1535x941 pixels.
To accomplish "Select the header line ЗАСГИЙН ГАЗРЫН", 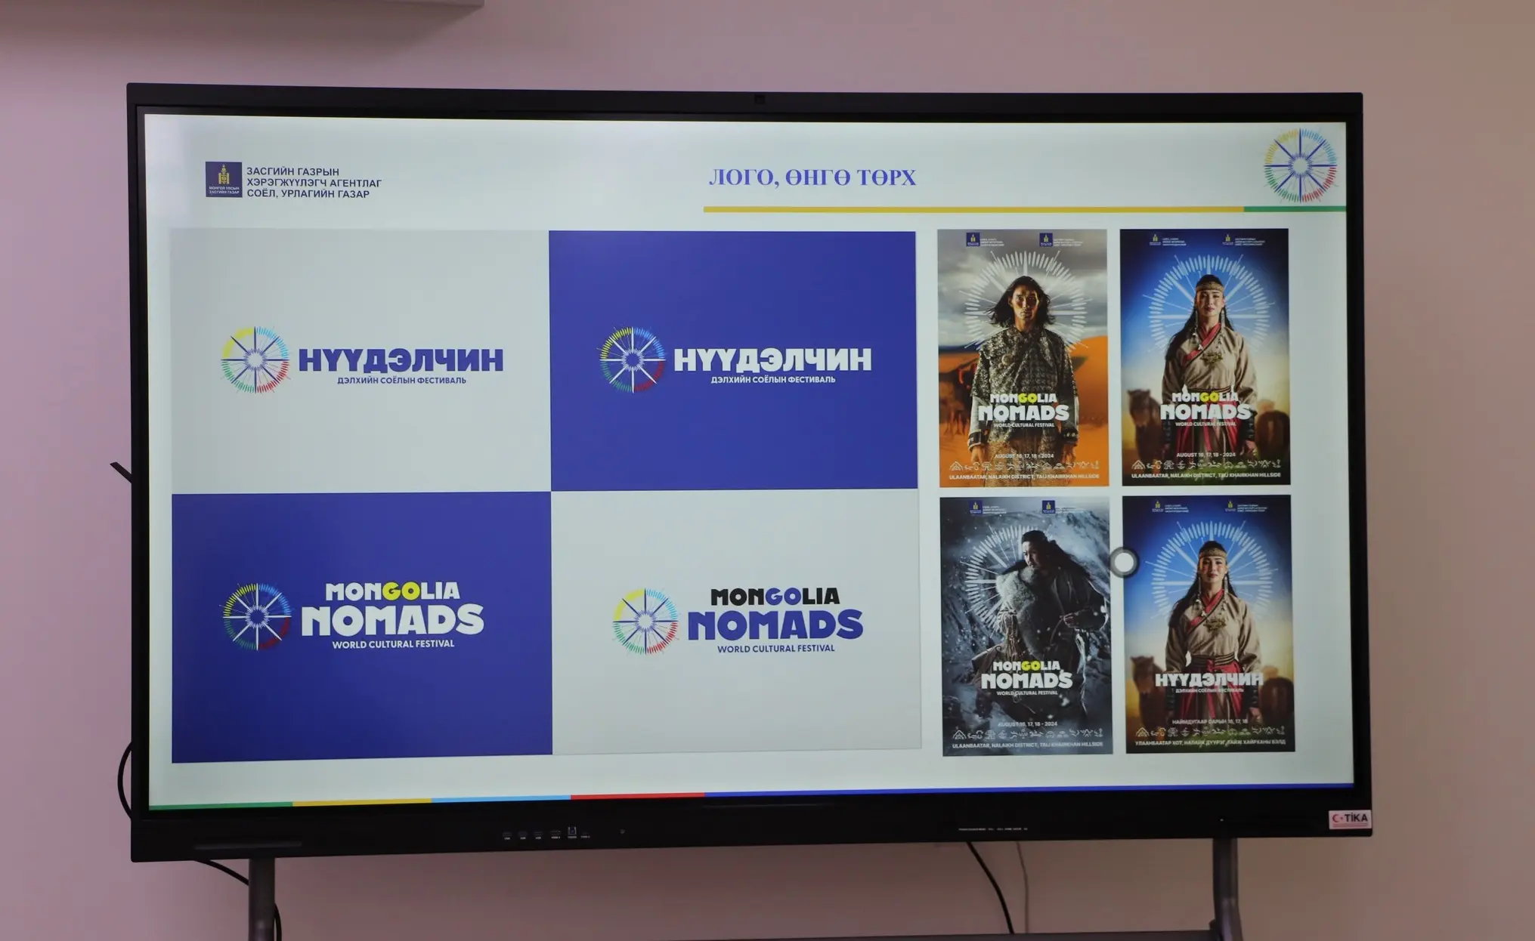I will point(292,171).
